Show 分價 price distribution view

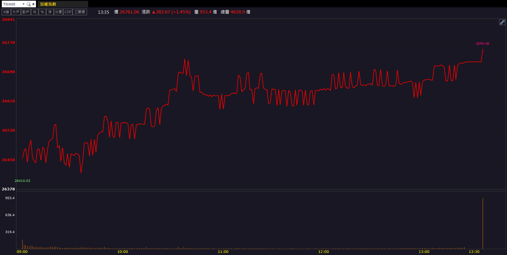click(58, 12)
